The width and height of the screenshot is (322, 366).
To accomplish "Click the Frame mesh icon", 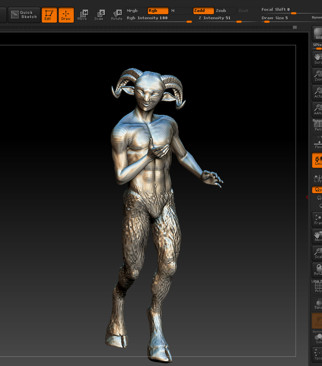I will pyautogui.click(x=317, y=220).
